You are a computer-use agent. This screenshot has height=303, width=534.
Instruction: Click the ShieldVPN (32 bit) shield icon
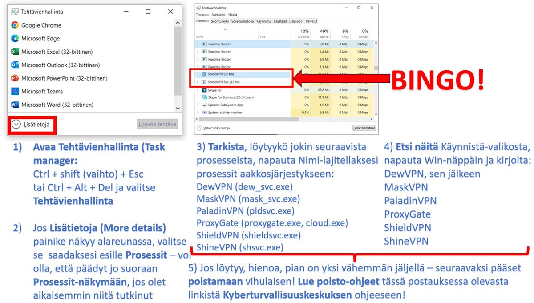[205, 74]
